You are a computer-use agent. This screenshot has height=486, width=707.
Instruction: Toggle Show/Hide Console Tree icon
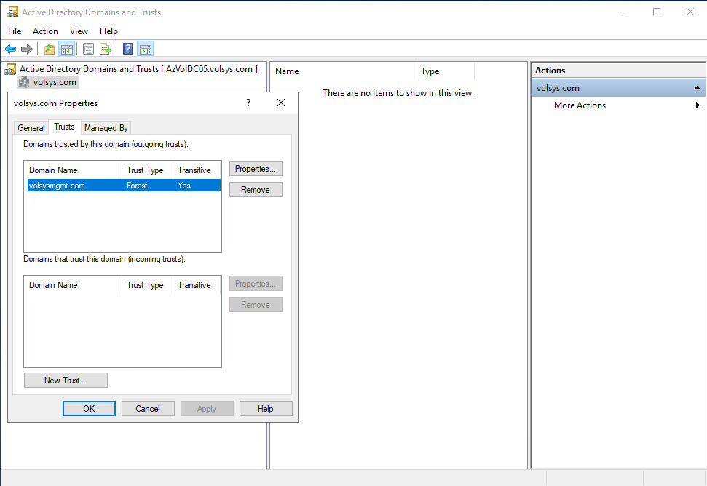coord(67,49)
